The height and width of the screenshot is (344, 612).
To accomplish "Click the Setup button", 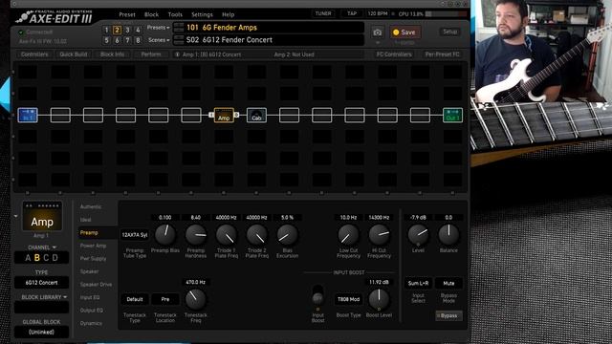I will point(449,32).
